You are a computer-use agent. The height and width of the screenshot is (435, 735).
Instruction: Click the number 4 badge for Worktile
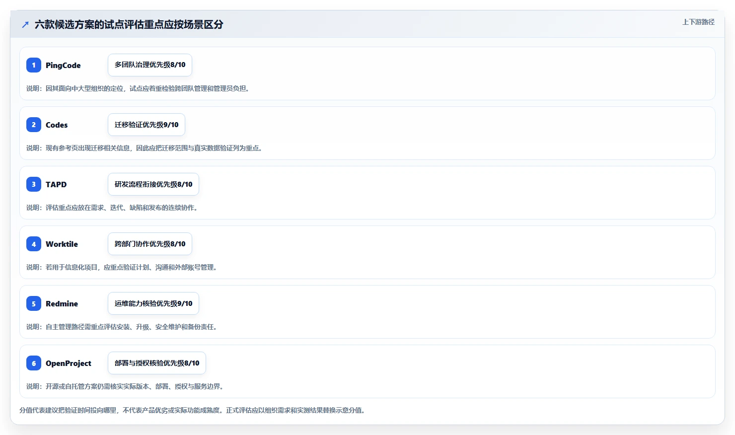pos(34,244)
